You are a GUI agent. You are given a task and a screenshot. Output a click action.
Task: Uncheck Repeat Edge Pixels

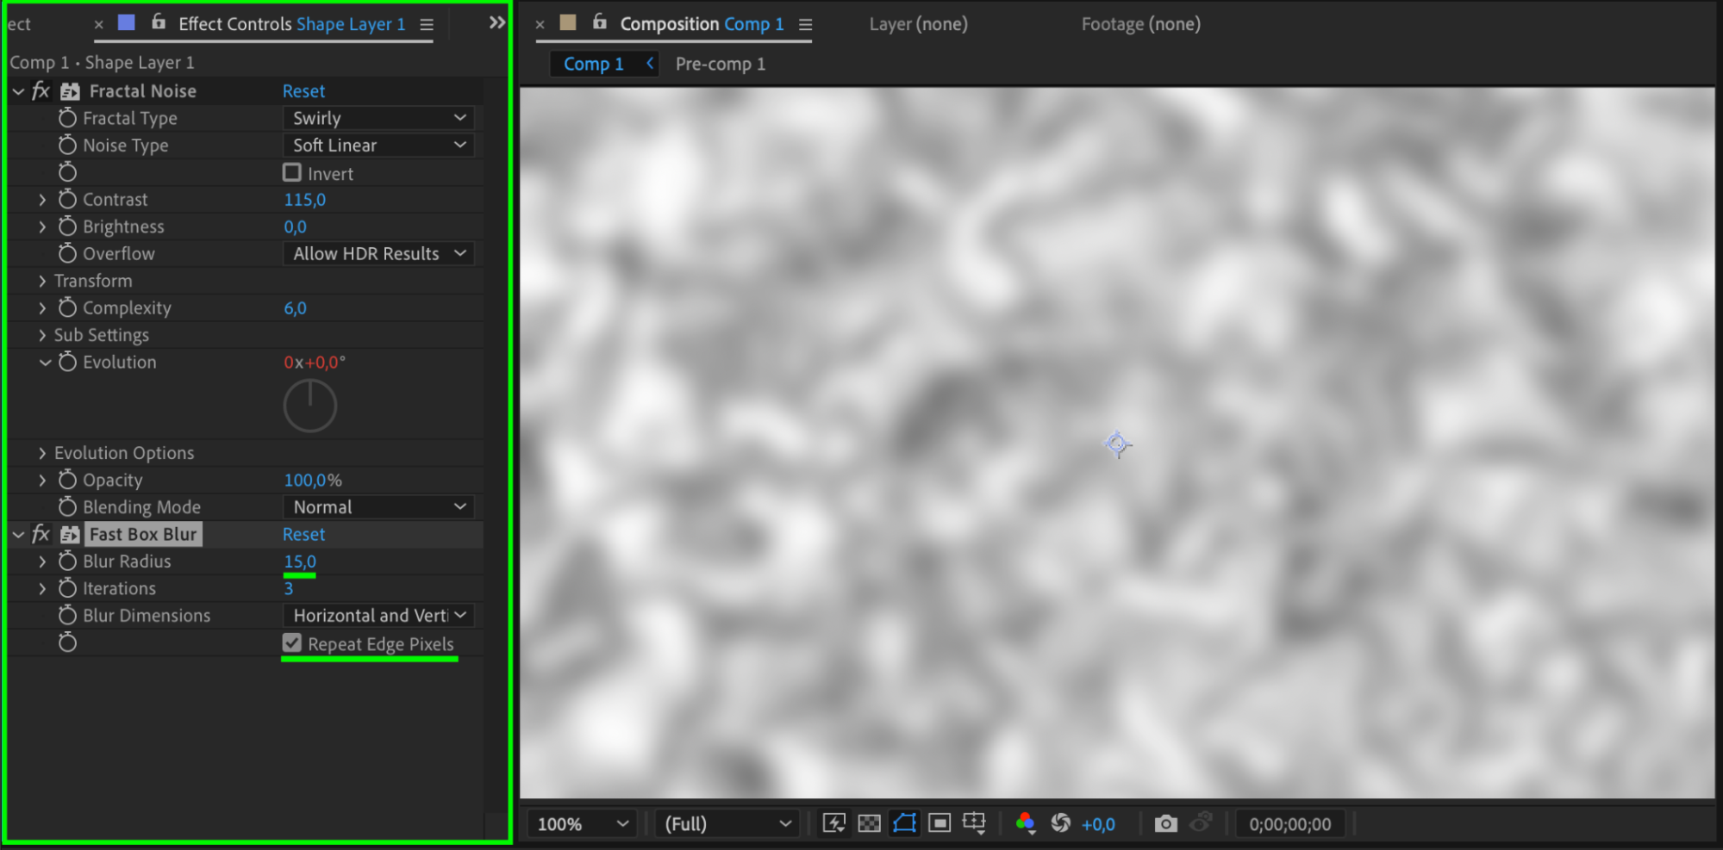point(292,643)
